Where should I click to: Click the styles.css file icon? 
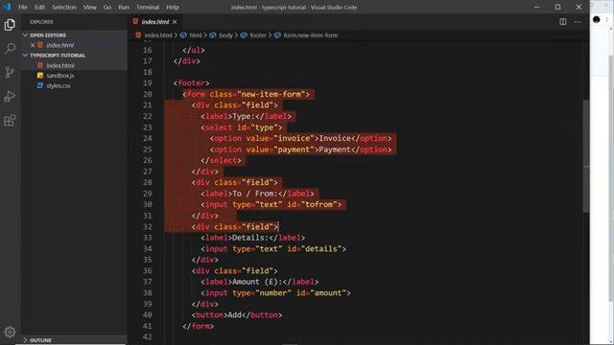point(40,85)
